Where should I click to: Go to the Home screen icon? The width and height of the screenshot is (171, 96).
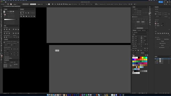pyautogui.click(x=6, y=2)
